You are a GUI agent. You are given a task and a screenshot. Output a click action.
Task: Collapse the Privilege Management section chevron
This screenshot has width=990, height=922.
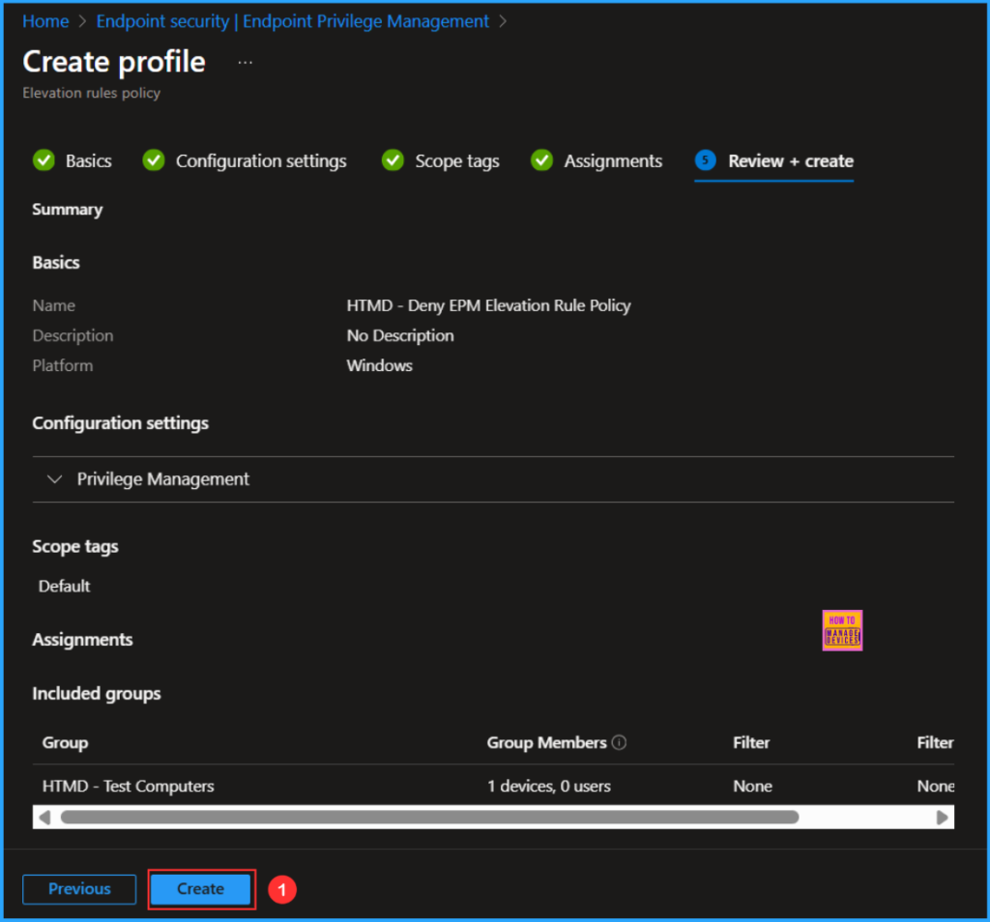pyautogui.click(x=55, y=479)
